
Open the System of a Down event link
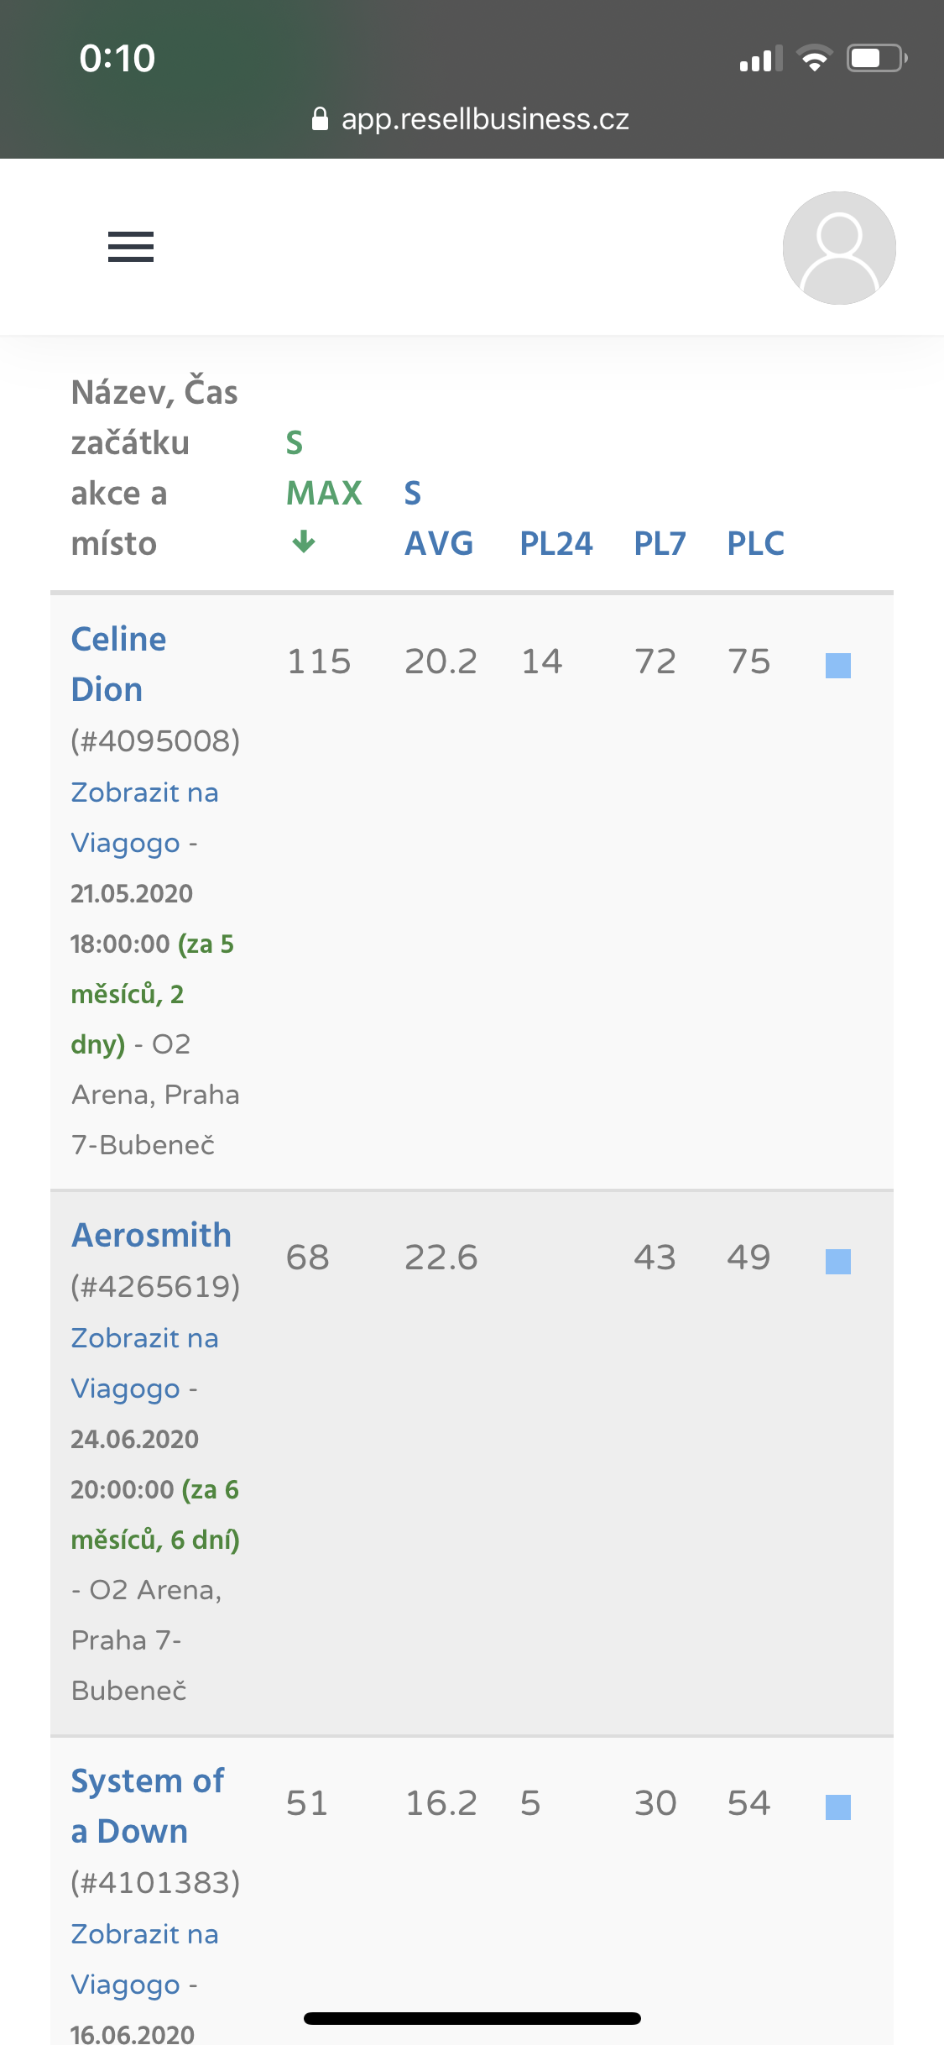point(148,1806)
